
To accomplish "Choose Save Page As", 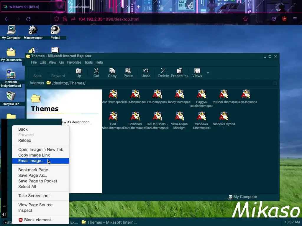I will 40,175.
